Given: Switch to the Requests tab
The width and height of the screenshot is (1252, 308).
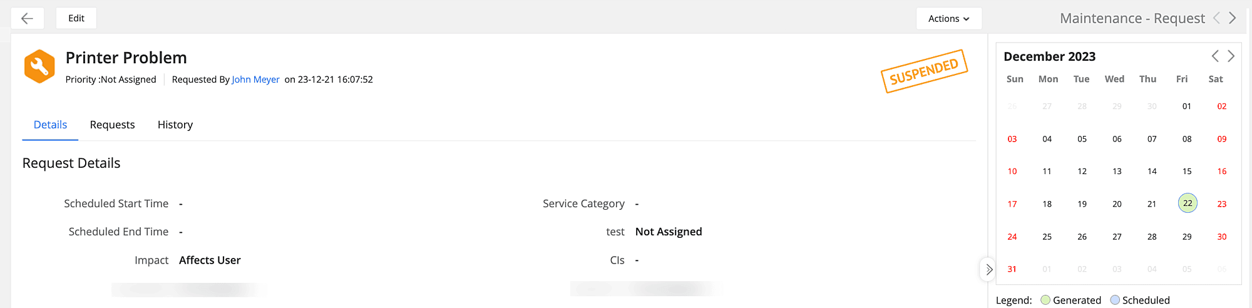Looking at the screenshot, I should point(112,125).
